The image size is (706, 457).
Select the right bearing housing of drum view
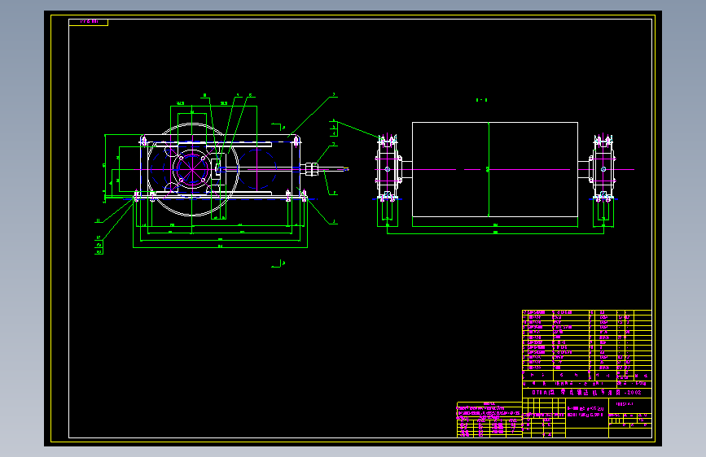[x=603, y=168]
